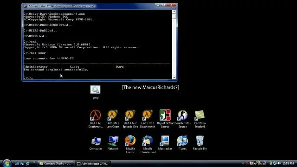Select the Half-Life 2 Deathmatch icon
The image size is (297, 167).
click(x=148, y=119)
